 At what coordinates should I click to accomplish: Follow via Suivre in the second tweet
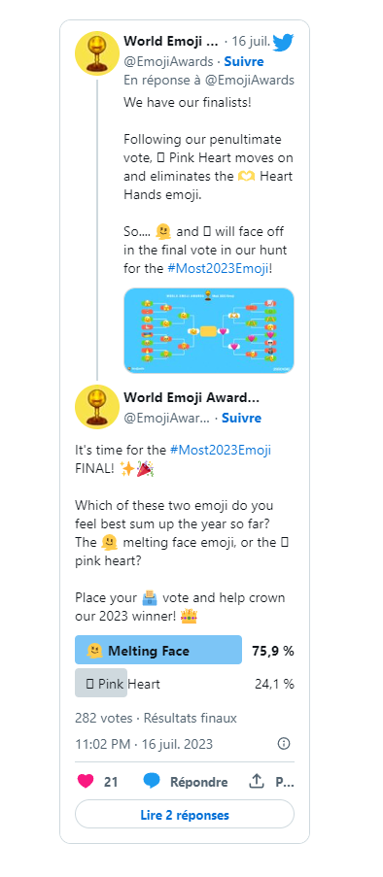coord(241,418)
